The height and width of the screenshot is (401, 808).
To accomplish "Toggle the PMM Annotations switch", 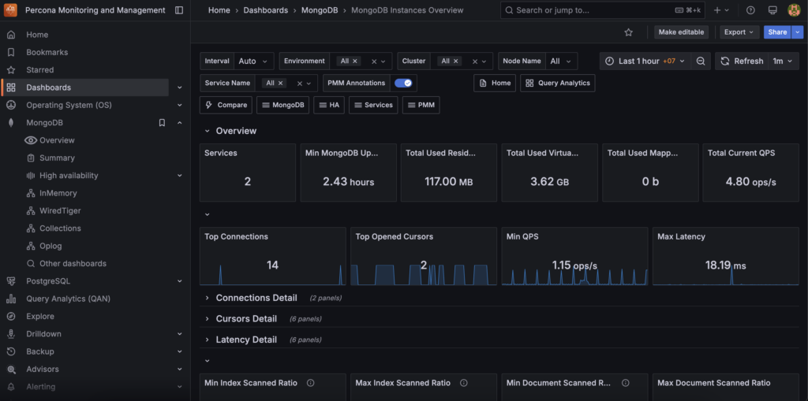I will click(x=403, y=83).
